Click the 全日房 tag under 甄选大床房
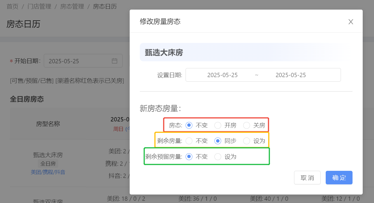 [x=48, y=163]
